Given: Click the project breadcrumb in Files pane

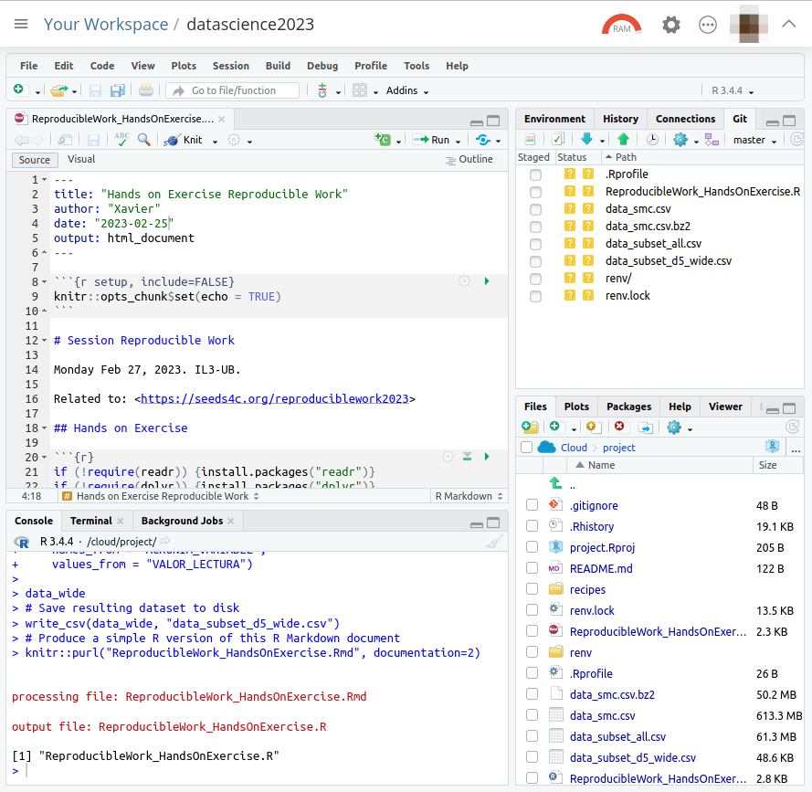Looking at the screenshot, I should coord(619,448).
